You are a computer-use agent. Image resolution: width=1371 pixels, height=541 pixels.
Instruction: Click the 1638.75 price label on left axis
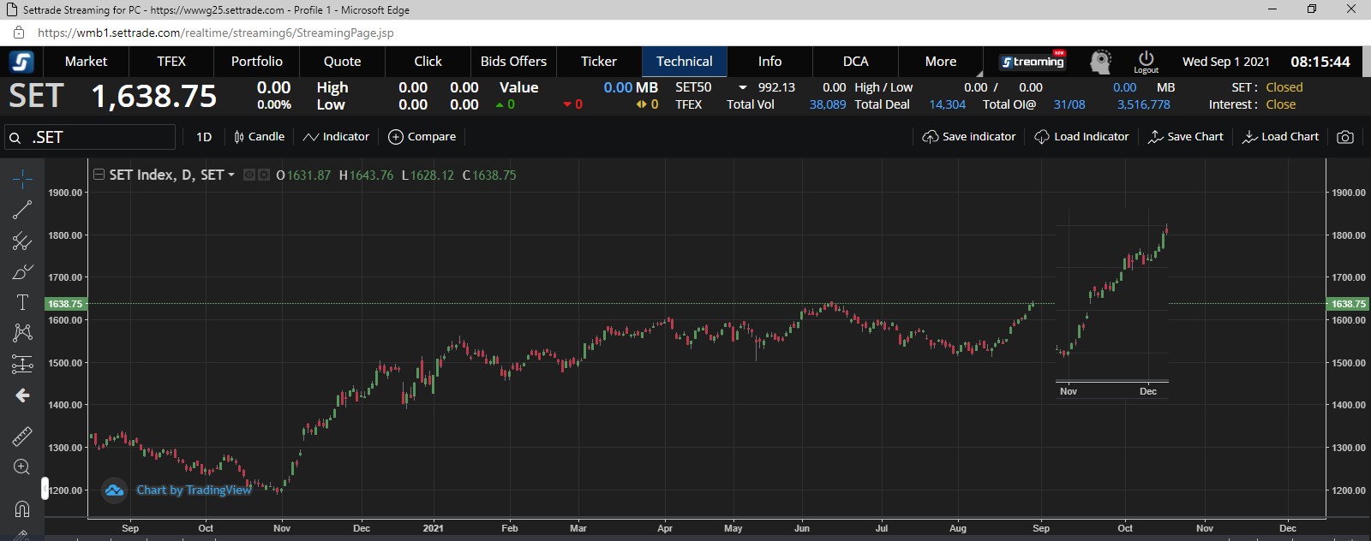(x=65, y=304)
